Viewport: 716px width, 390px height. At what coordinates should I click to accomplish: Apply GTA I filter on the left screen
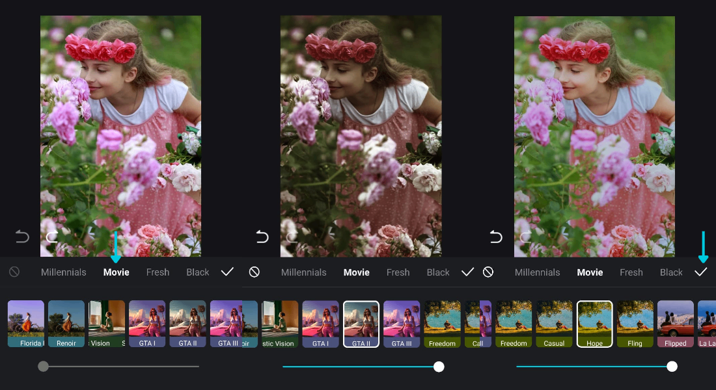point(147,324)
